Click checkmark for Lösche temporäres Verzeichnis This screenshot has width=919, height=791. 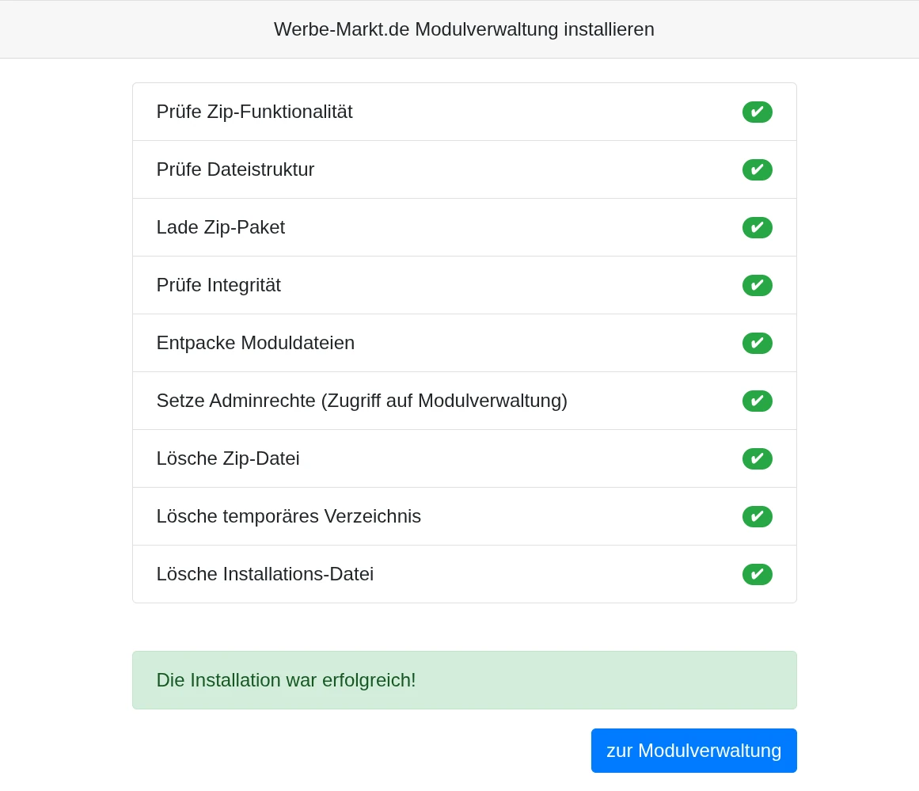(757, 516)
